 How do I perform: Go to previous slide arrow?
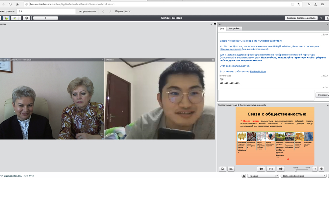(x=261, y=169)
